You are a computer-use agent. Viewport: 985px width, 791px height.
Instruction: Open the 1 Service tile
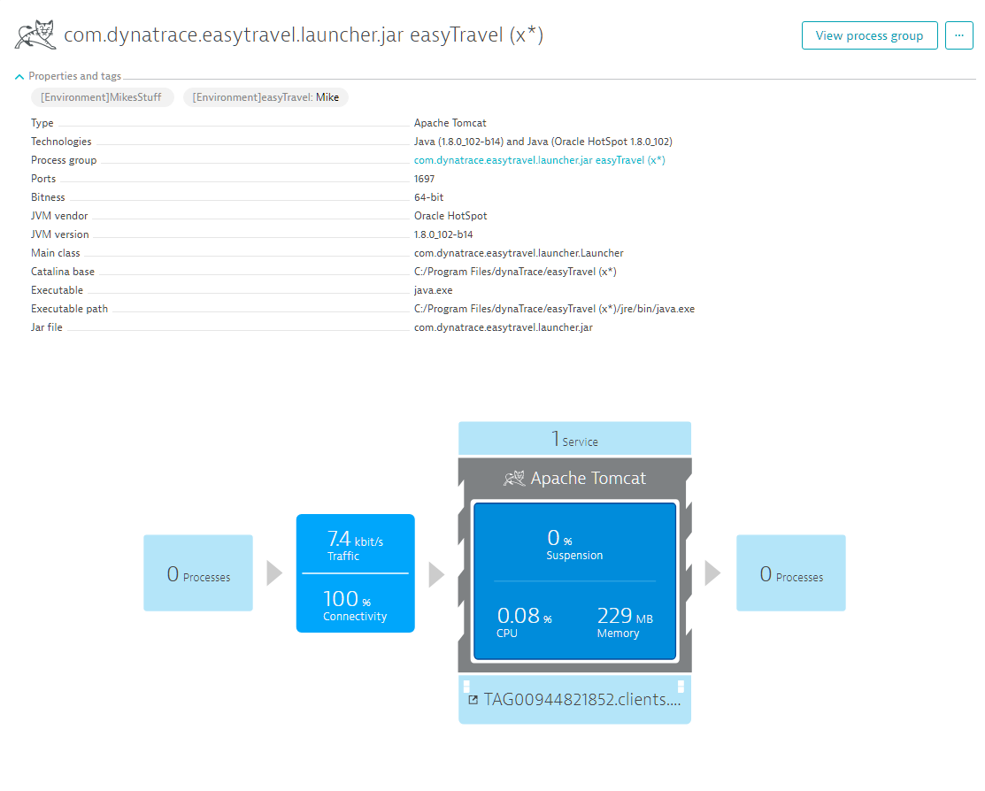tap(574, 439)
